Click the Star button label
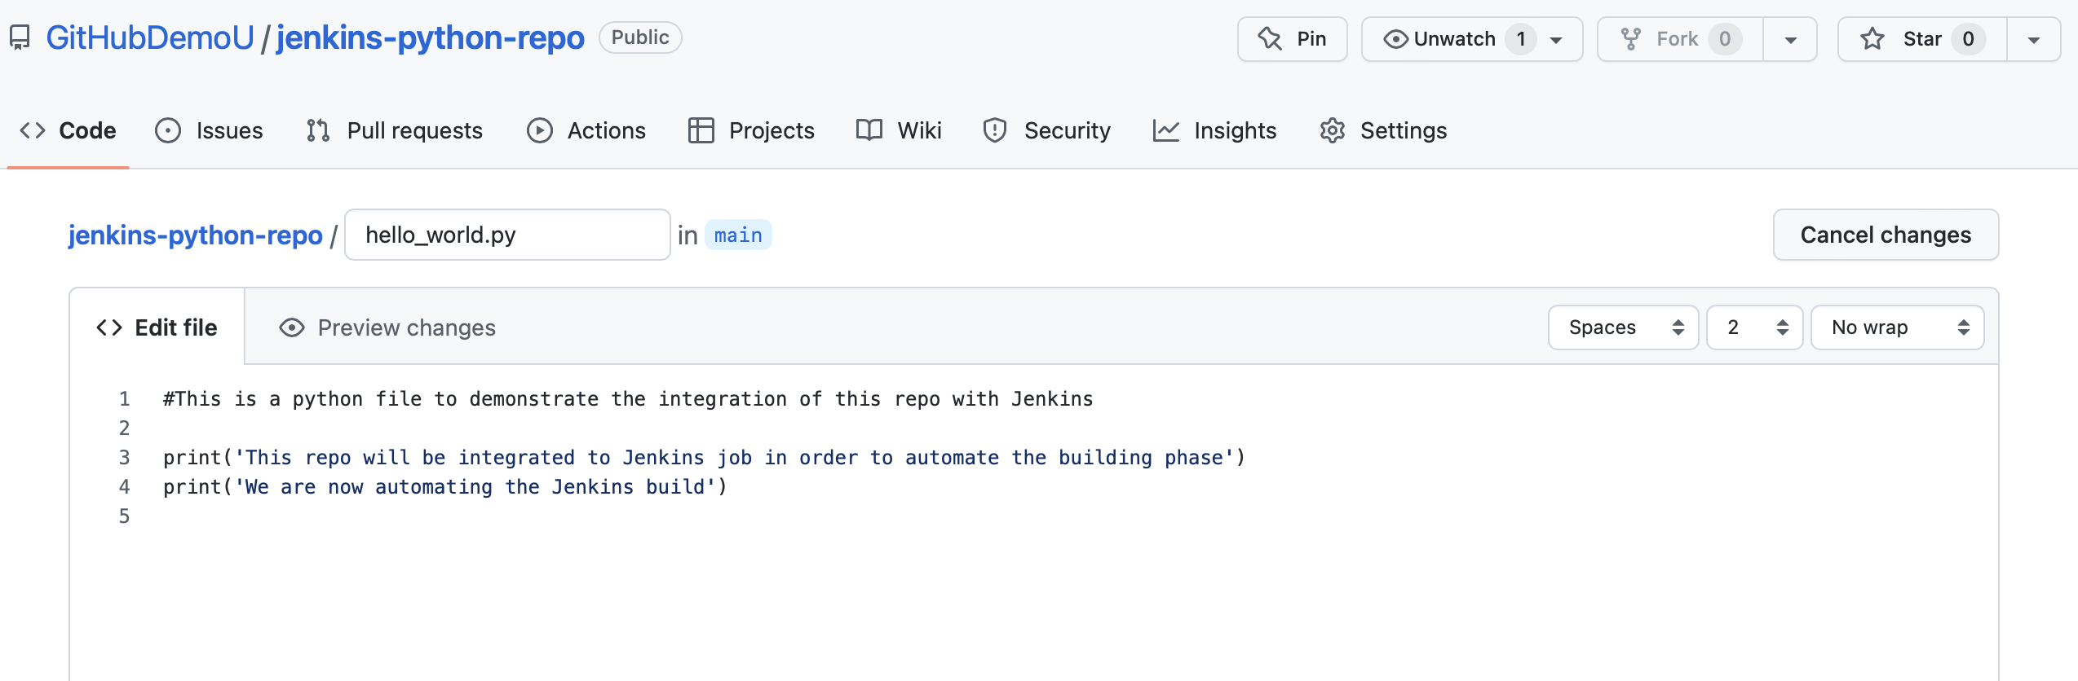Screen dimensions: 2078x681 (1922, 38)
